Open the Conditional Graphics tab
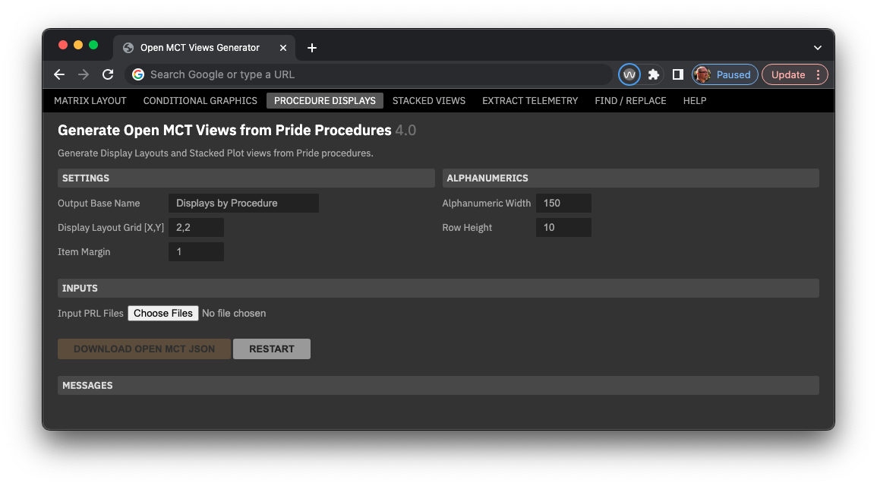Screen dimensions: 877x486 coord(200,101)
